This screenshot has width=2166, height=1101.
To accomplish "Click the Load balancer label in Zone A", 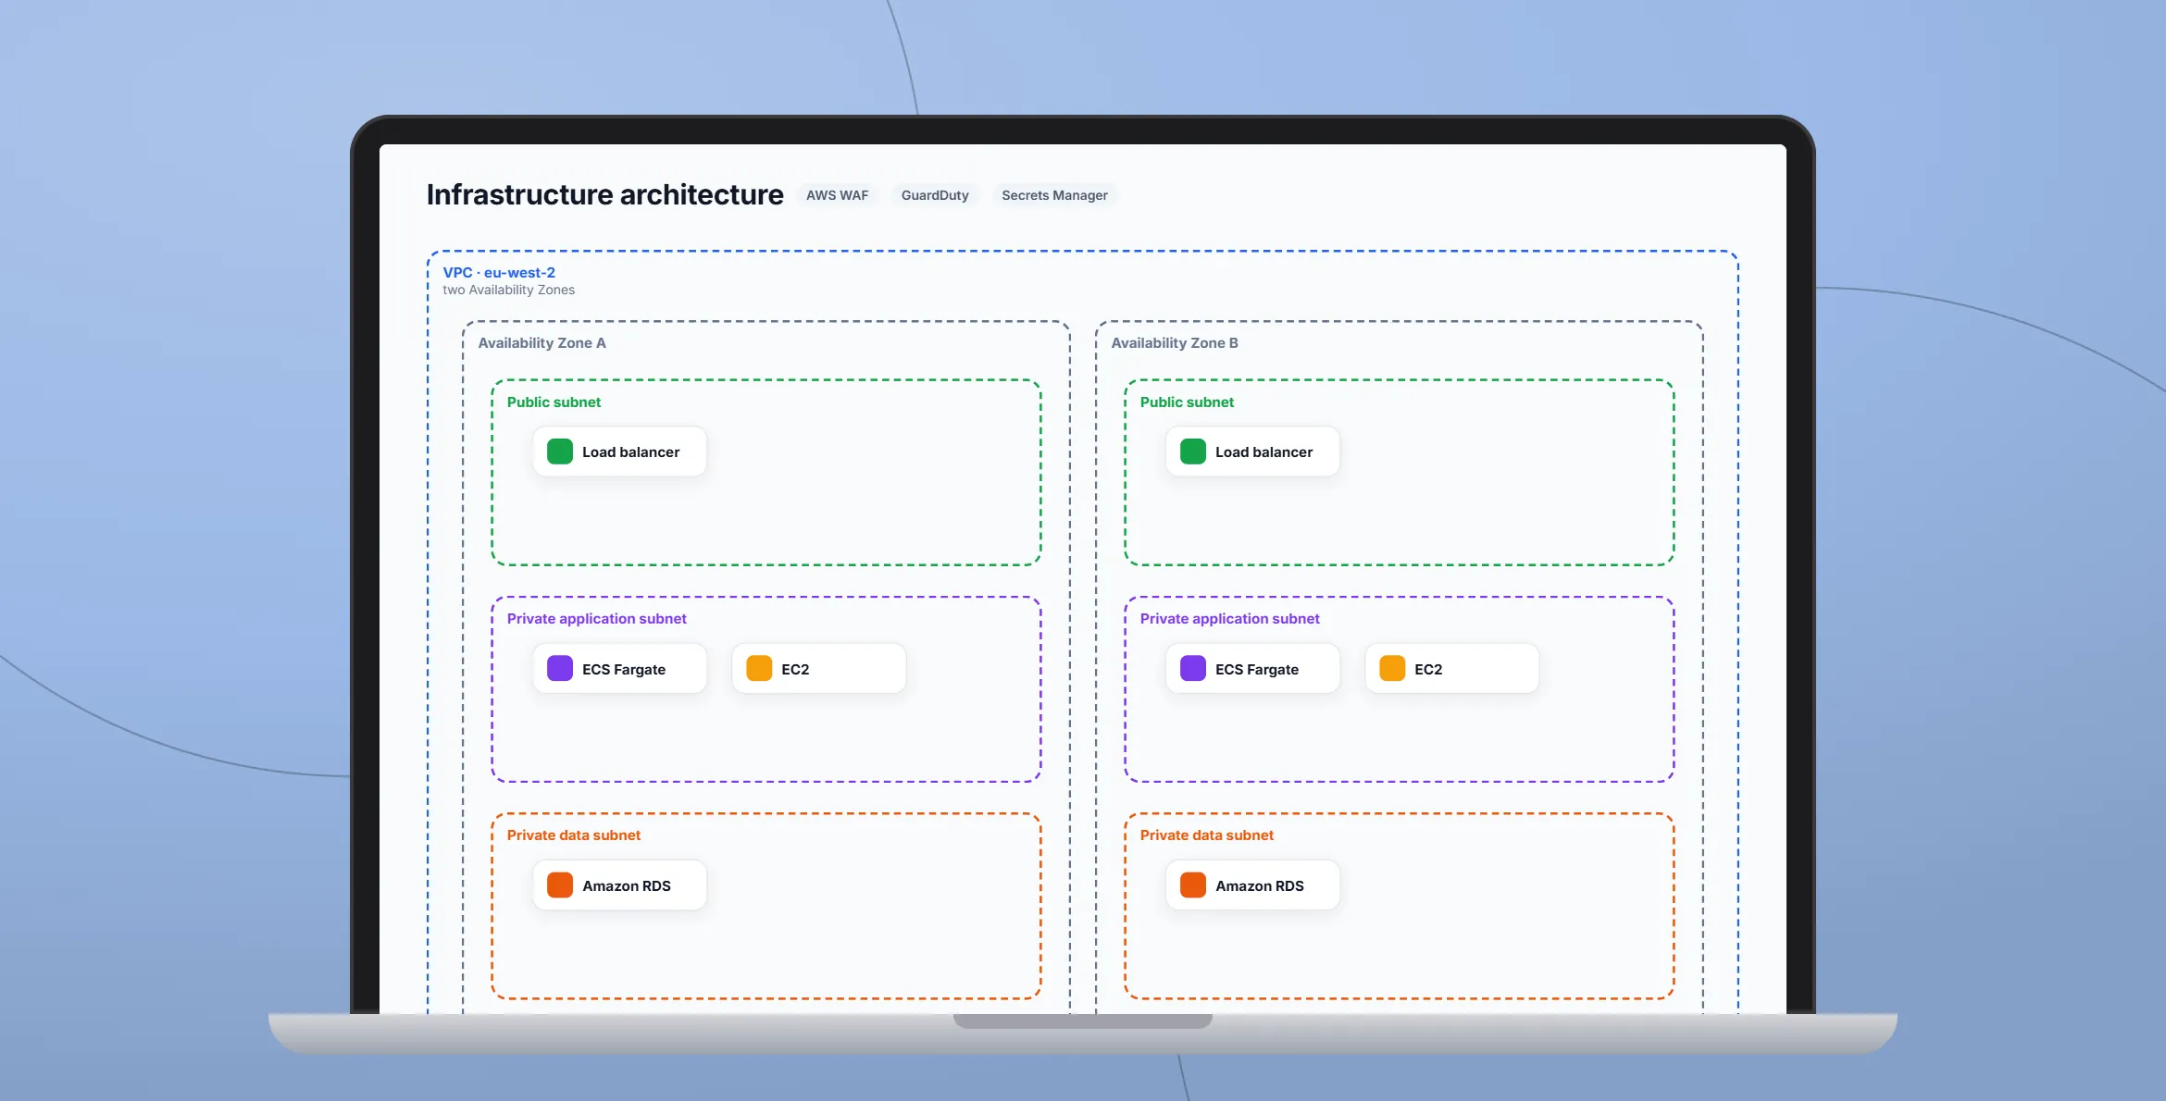I will (630, 452).
